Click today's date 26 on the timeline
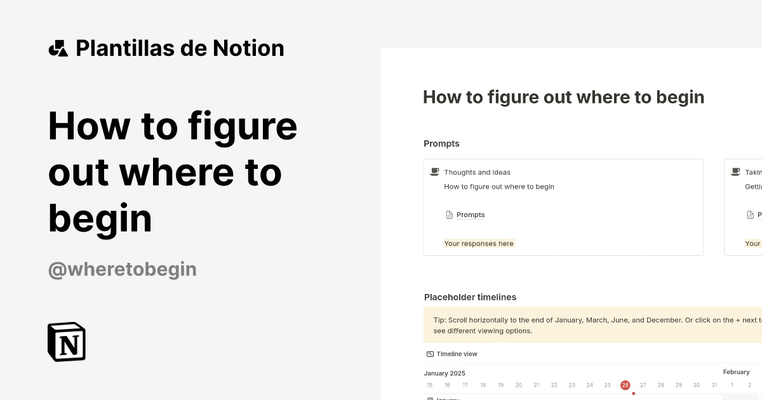Viewport: 762px width, 400px height. [x=625, y=385]
